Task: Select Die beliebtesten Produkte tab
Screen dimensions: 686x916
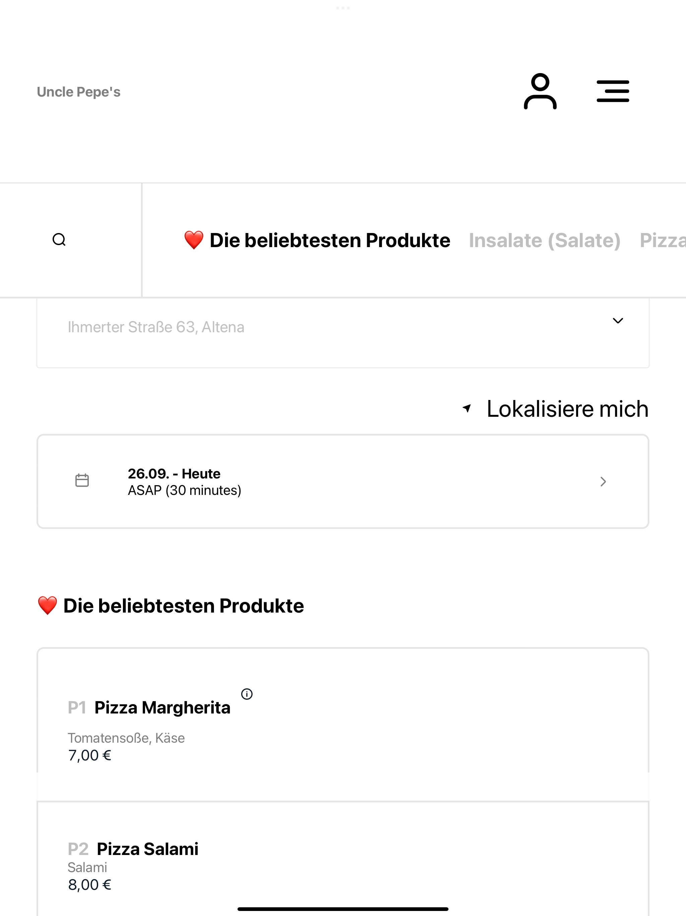Action: (317, 240)
